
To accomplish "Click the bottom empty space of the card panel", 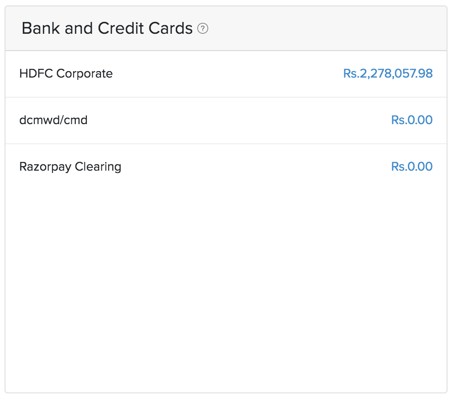I will coord(226,365).
